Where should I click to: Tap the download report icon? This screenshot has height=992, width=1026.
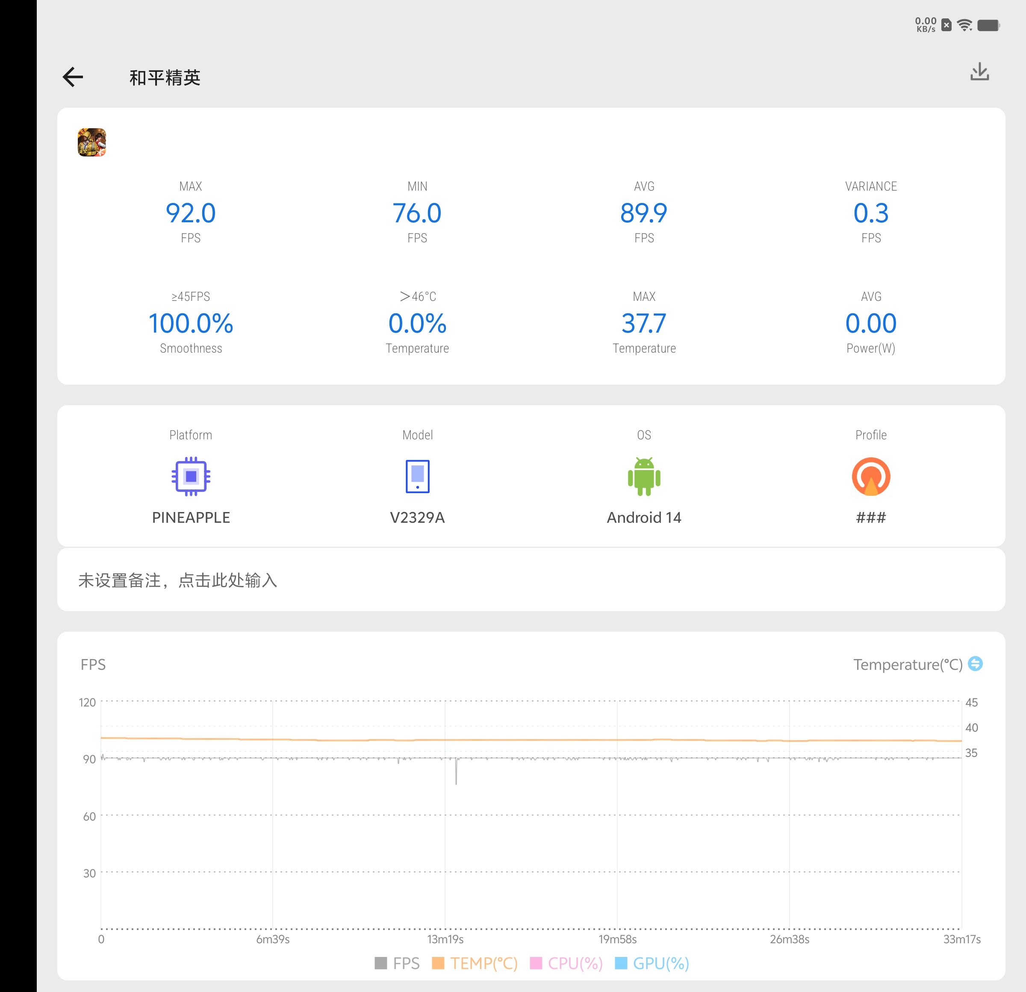(979, 72)
